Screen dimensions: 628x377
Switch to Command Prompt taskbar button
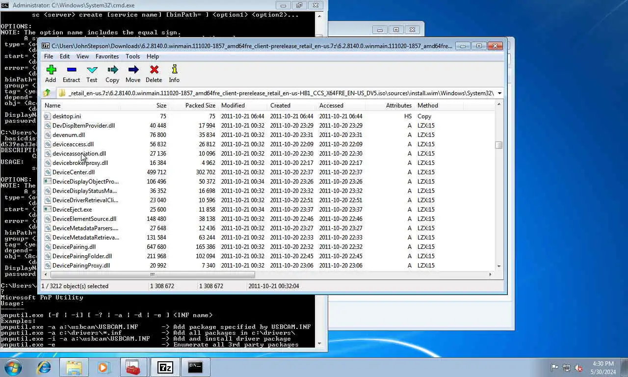(x=195, y=367)
